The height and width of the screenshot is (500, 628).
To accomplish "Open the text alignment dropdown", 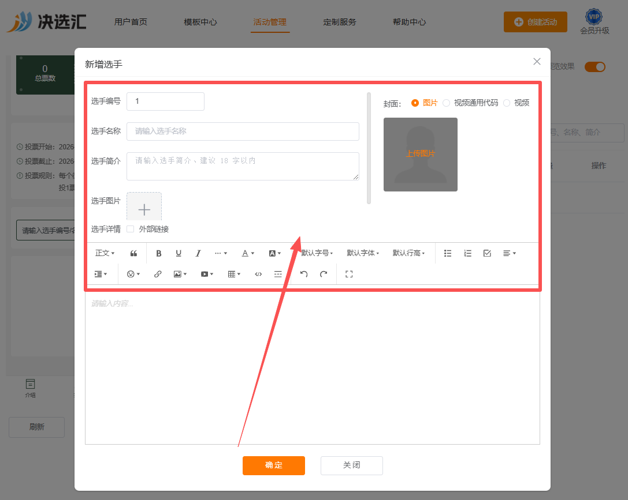I will coord(510,253).
